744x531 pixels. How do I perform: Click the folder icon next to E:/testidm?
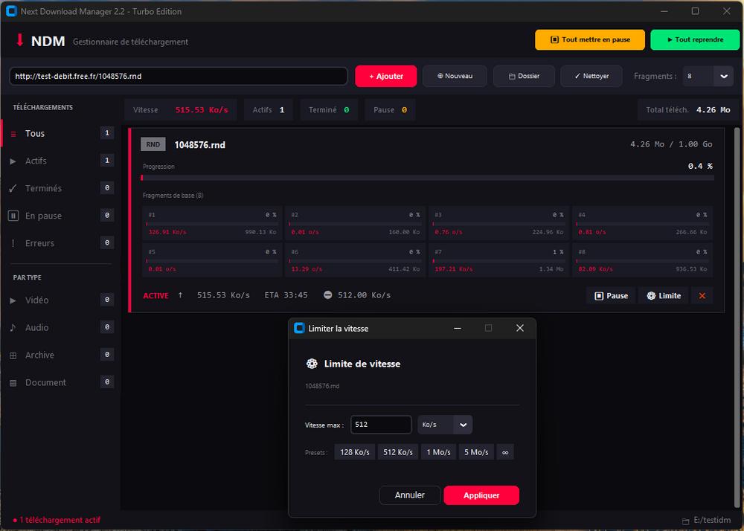pos(686,521)
